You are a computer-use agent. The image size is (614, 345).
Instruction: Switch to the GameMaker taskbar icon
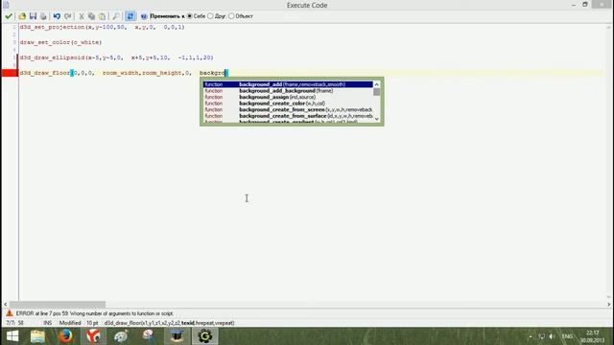[x=204, y=336]
